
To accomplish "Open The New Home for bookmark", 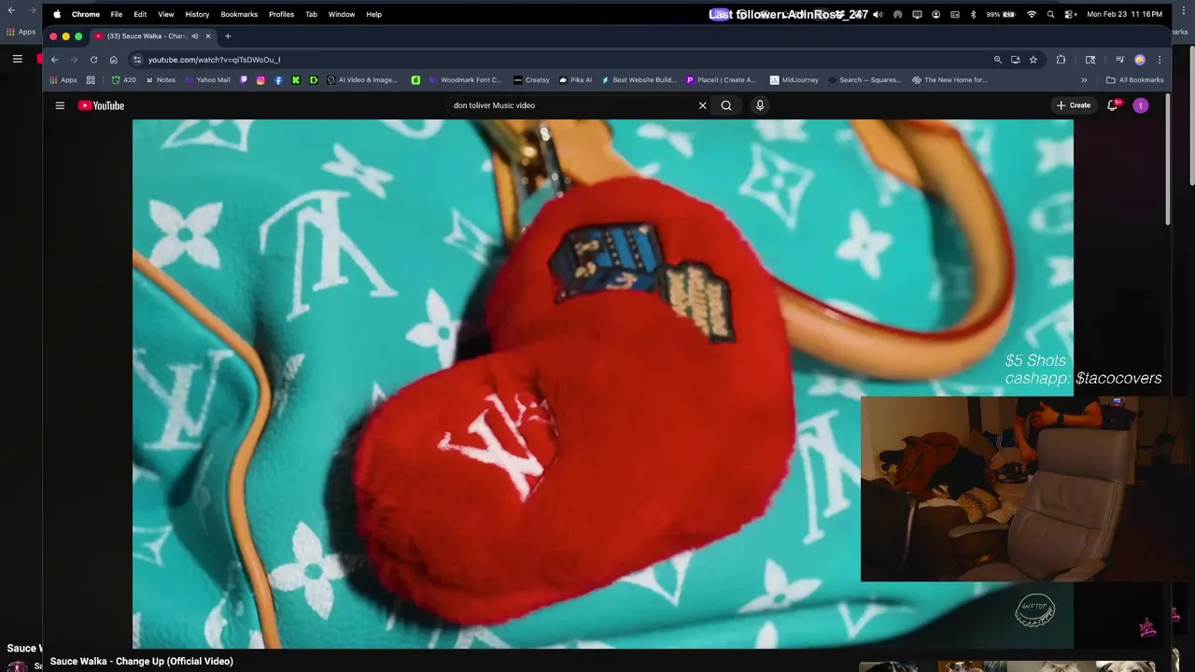I will [x=949, y=80].
